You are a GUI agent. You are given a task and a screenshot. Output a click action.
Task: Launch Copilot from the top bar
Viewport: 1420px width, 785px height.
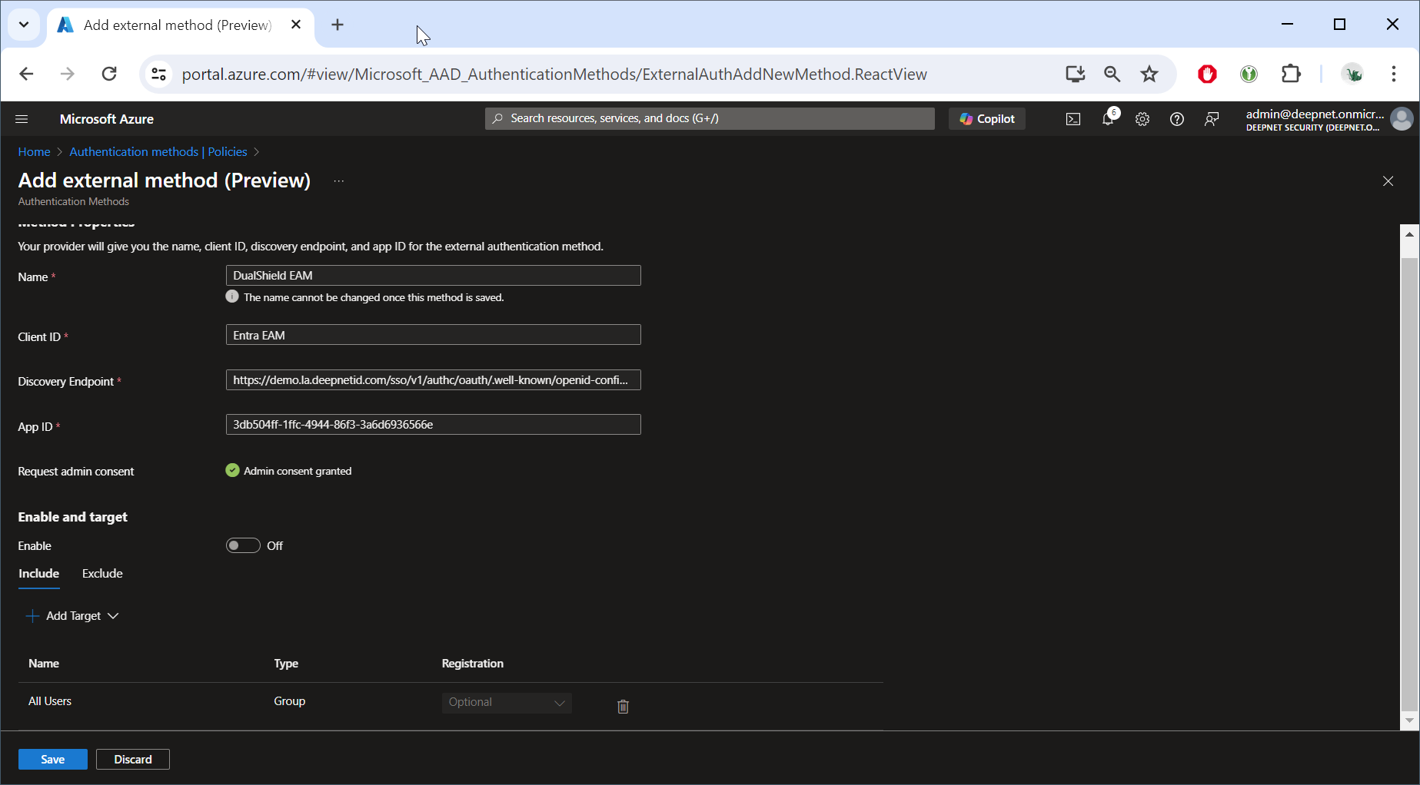point(987,119)
